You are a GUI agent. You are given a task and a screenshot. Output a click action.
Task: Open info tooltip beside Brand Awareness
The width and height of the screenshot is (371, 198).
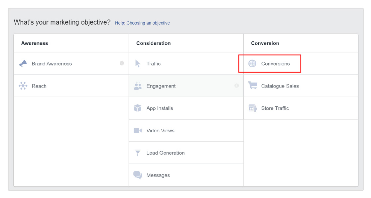[122, 63]
